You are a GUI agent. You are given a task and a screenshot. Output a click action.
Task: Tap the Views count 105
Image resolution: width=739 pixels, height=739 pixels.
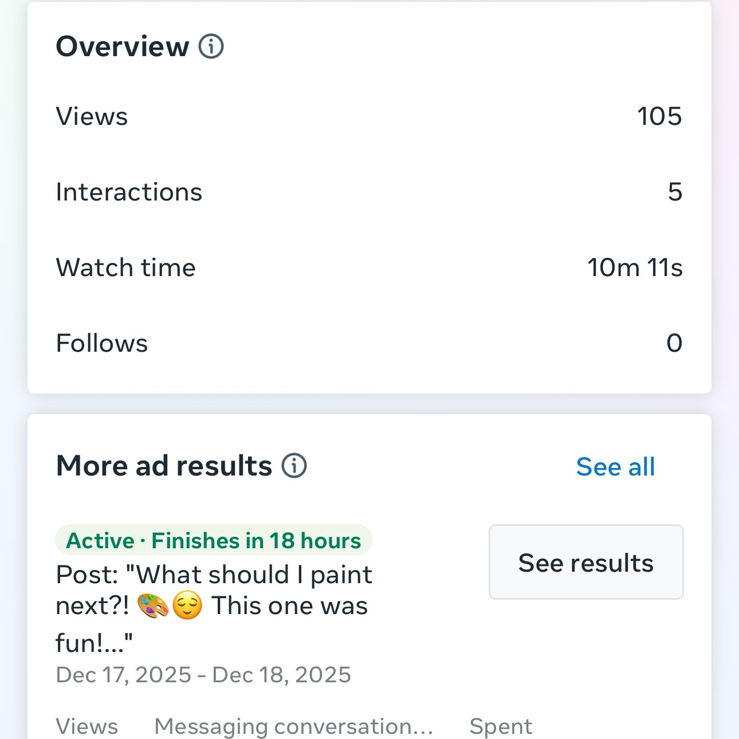click(659, 116)
